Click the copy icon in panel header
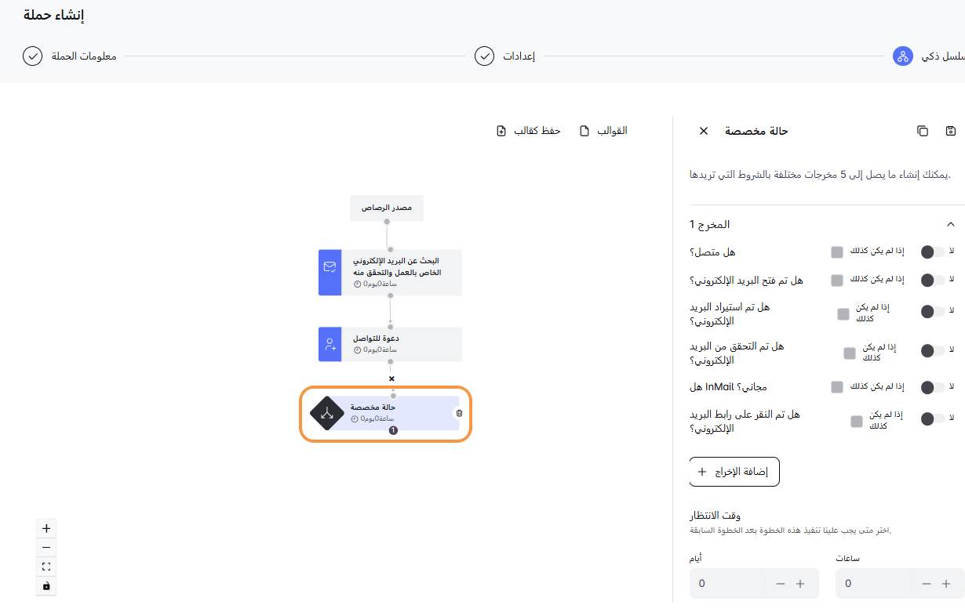 tap(923, 131)
